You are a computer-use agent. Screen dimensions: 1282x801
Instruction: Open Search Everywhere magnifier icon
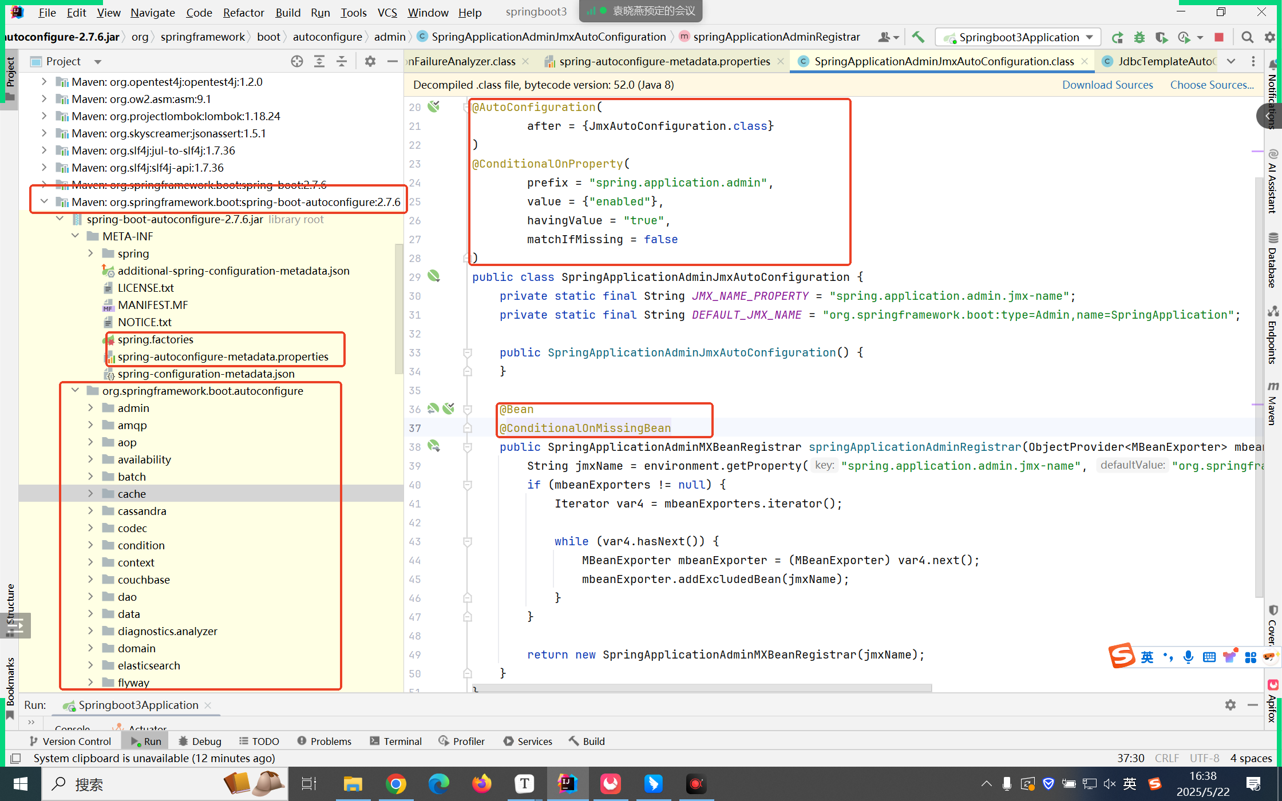click(x=1247, y=37)
